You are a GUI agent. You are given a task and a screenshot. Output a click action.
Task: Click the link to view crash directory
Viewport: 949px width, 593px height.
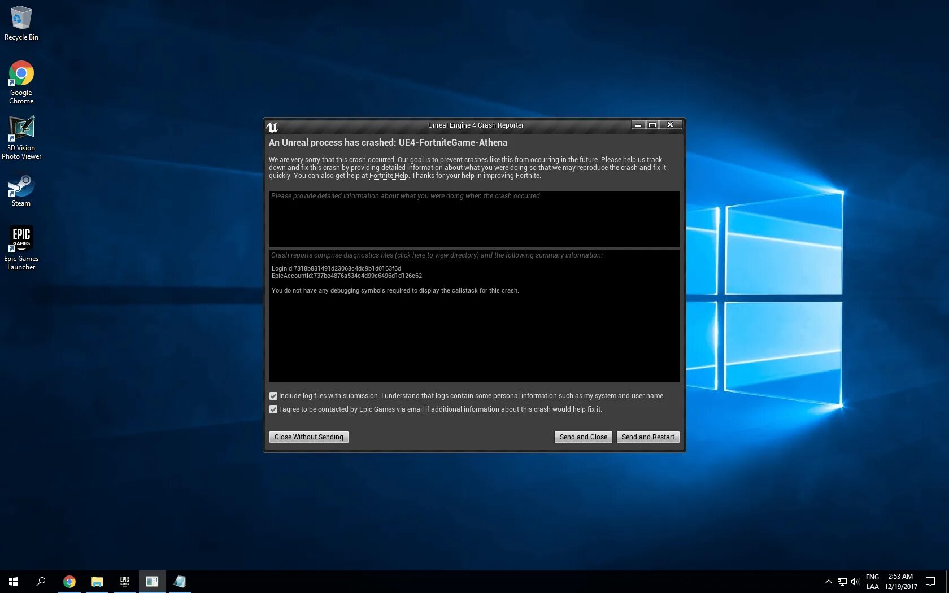(437, 255)
